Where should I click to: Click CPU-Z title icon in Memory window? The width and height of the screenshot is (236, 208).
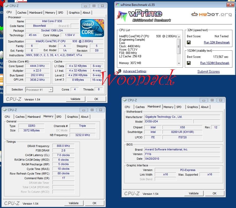[x=5, y=110]
